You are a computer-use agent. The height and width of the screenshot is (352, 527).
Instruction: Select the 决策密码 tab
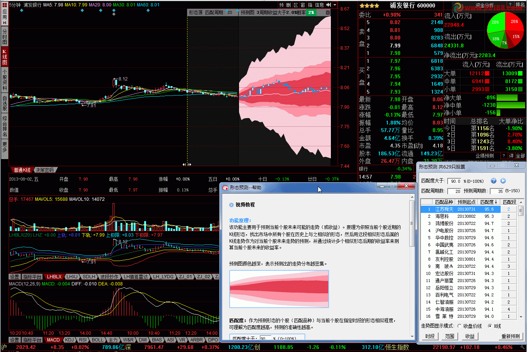[45, 170]
